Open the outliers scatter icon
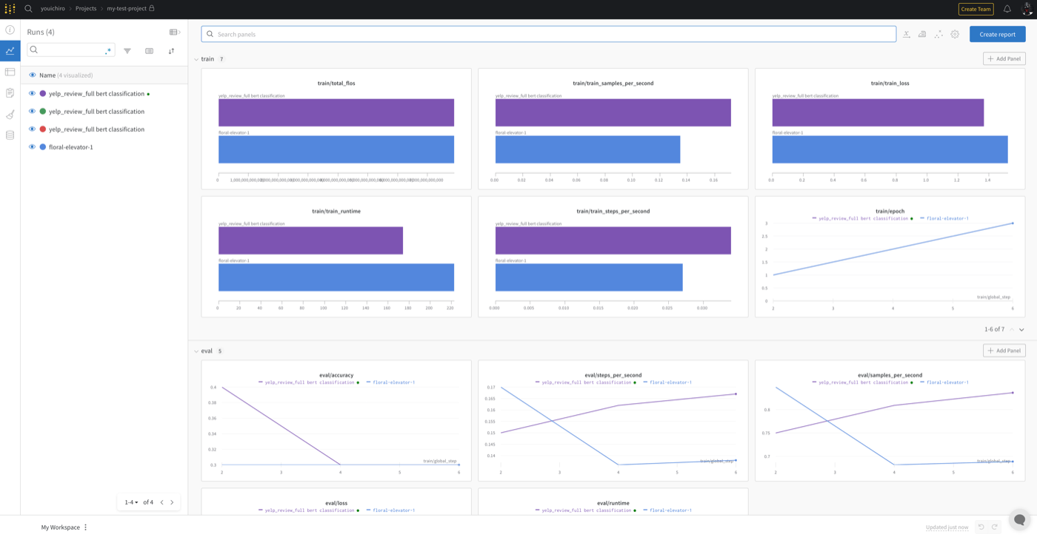The width and height of the screenshot is (1037, 537). tap(938, 34)
